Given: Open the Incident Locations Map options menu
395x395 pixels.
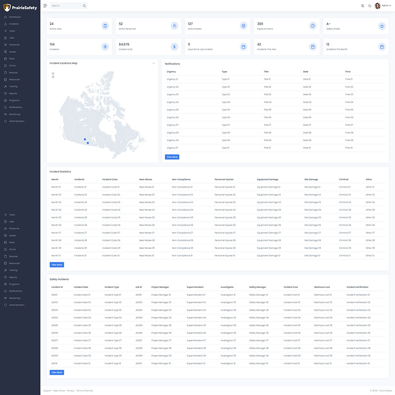Looking at the screenshot, I should click(x=154, y=63).
